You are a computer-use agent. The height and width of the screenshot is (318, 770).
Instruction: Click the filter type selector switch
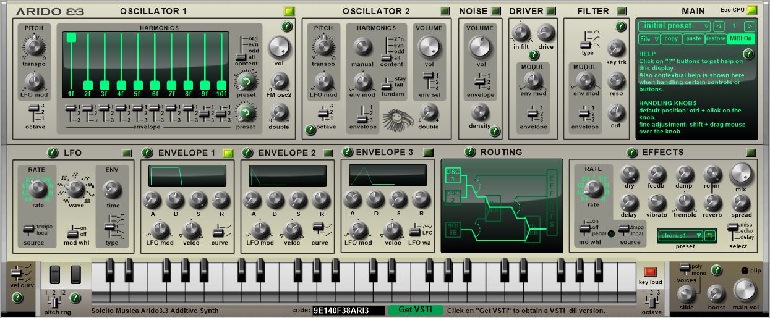[584, 43]
